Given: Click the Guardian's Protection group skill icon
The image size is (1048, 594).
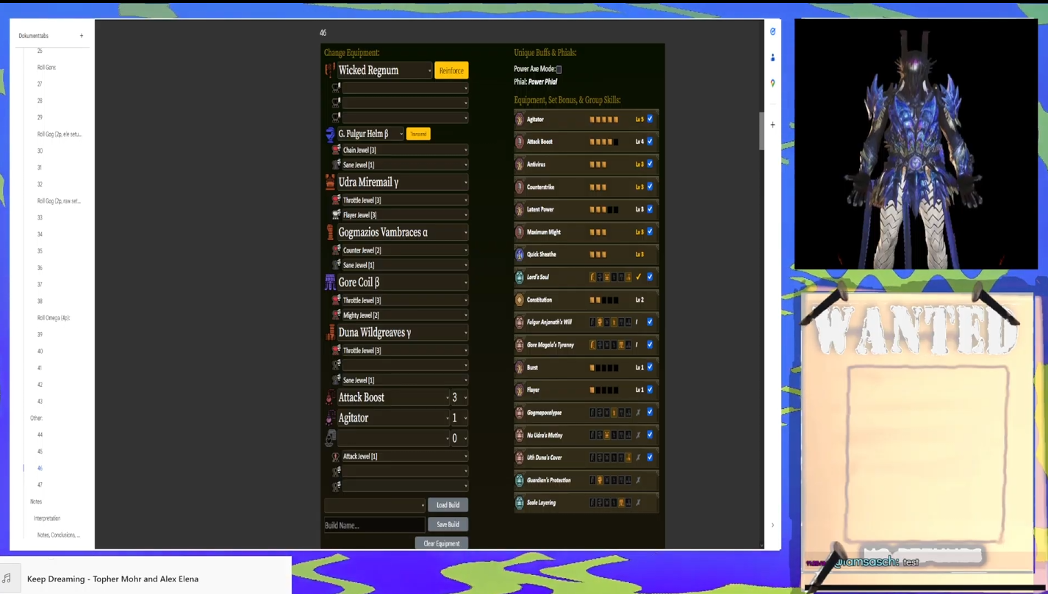Looking at the screenshot, I should coord(520,480).
